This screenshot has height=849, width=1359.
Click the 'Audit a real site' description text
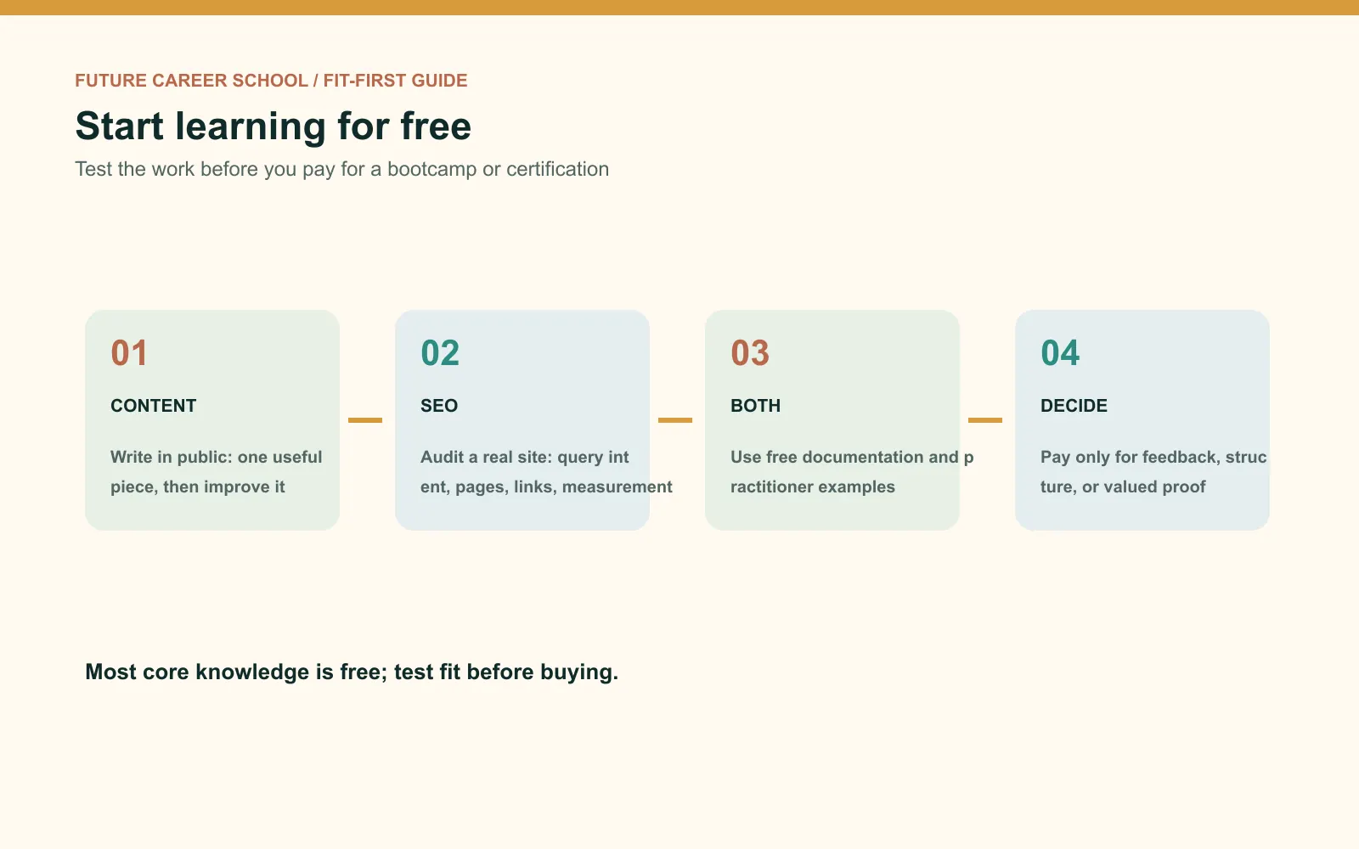coord(546,472)
